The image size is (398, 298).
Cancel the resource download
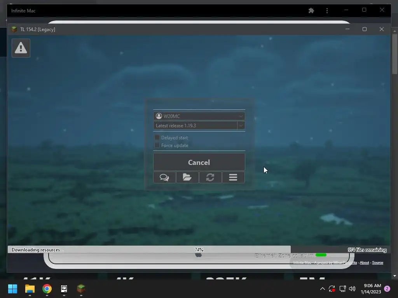[199, 162]
